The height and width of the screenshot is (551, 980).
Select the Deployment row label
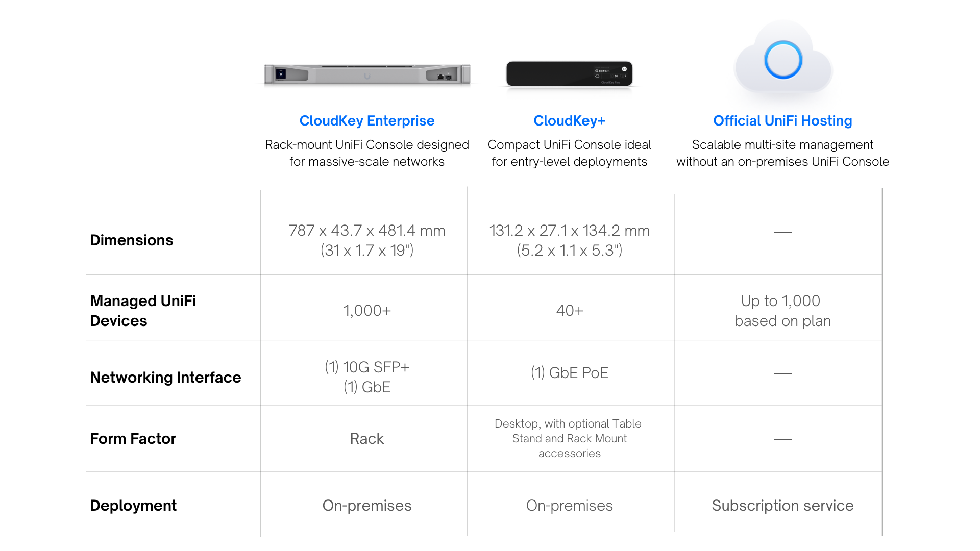pyautogui.click(x=133, y=506)
